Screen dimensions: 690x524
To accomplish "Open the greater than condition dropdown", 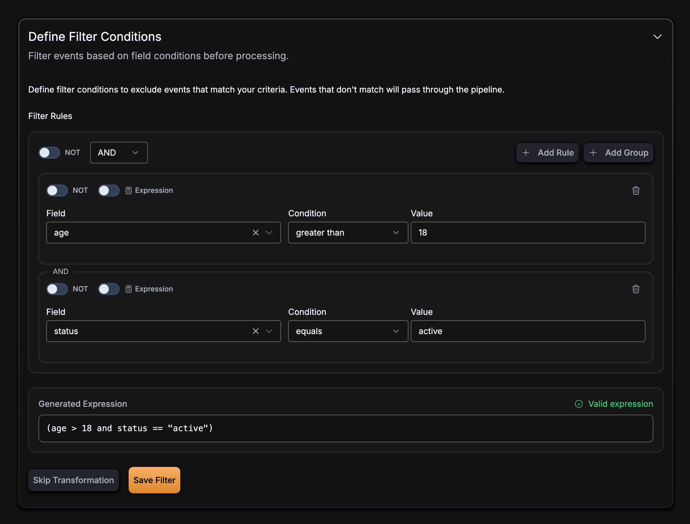I will 347,232.
